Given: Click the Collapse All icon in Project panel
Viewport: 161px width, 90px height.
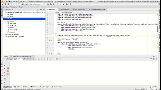Looking at the screenshot, I should [37, 9].
